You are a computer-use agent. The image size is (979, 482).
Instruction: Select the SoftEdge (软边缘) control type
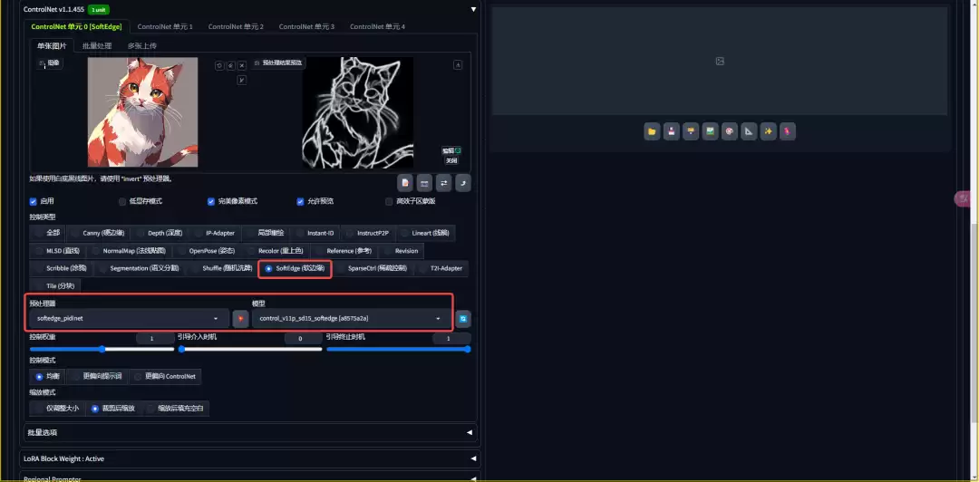coord(295,268)
